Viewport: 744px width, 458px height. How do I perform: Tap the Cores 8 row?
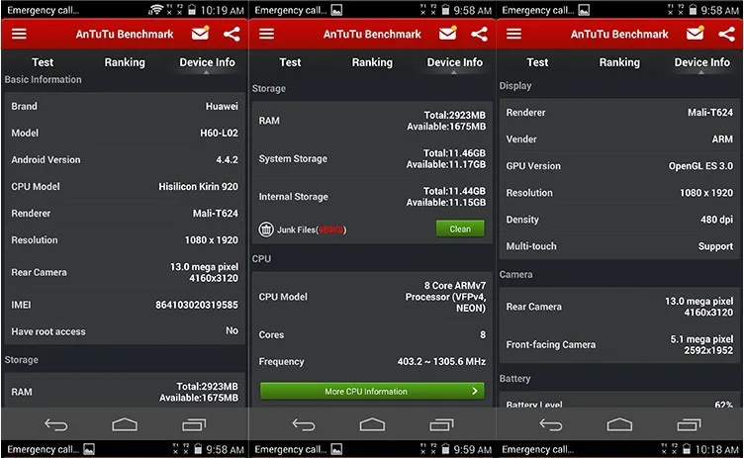click(x=372, y=334)
